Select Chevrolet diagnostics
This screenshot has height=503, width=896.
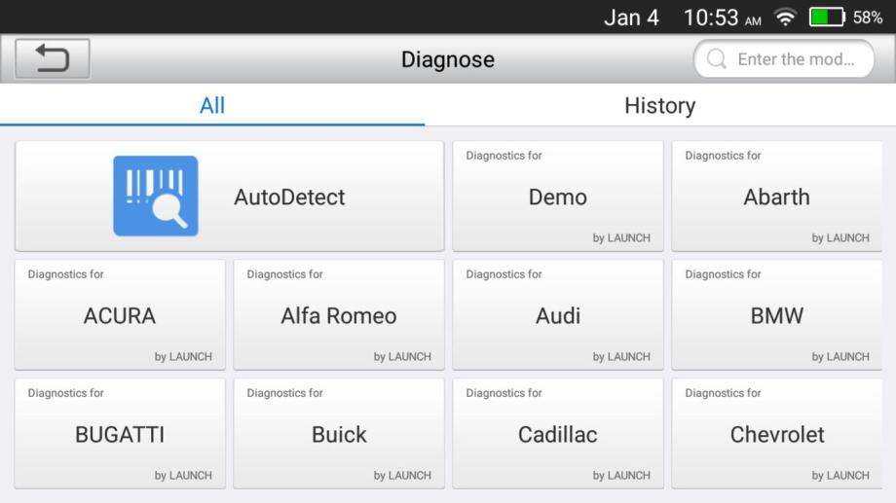coord(776,434)
